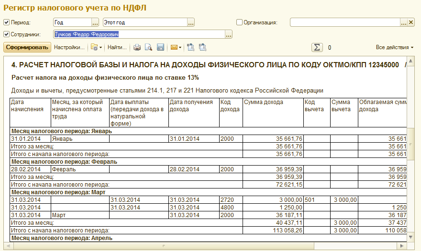Image resolution: width=421 pixels, height=251 pixels.
Task: Uncheck the Сотрудники checkbox
Action: click(6, 34)
